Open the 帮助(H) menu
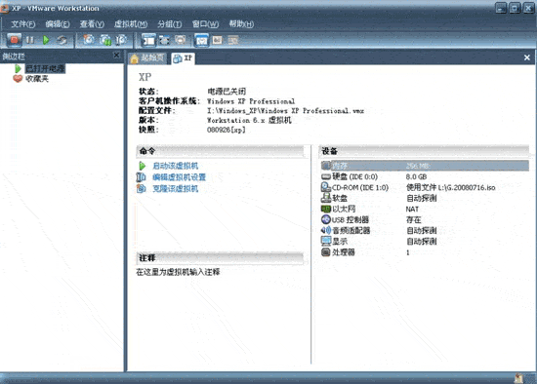The height and width of the screenshot is (384, 537). (x=241, y=24)
